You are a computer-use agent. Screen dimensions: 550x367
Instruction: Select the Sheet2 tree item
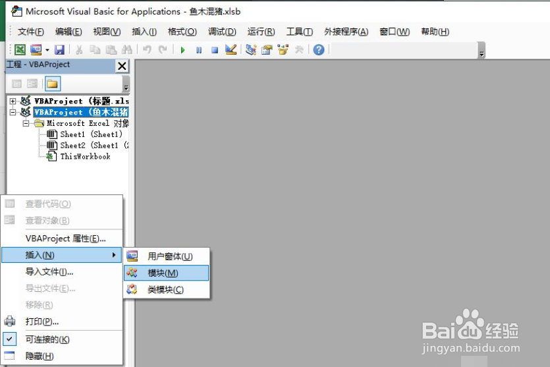(94, 145)
